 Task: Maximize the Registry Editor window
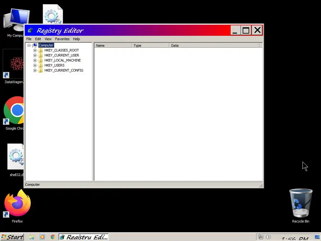[x=246, y=30]
